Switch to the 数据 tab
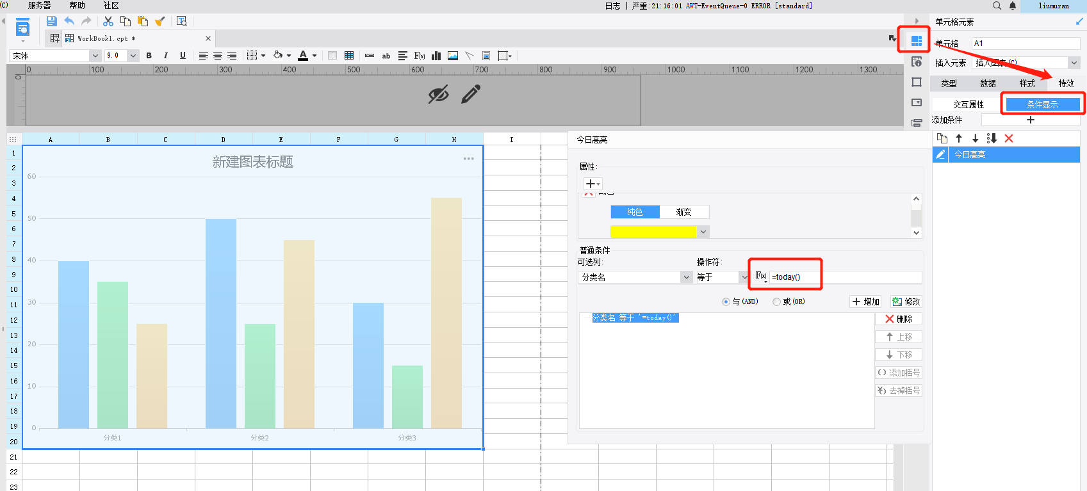Screen dimensions: 1087x491 point(988,83)
